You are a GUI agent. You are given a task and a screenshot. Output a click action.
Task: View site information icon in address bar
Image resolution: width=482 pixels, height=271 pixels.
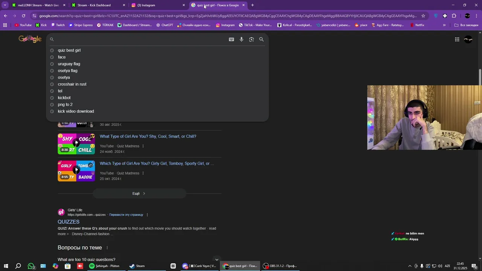tap(34, 16)
